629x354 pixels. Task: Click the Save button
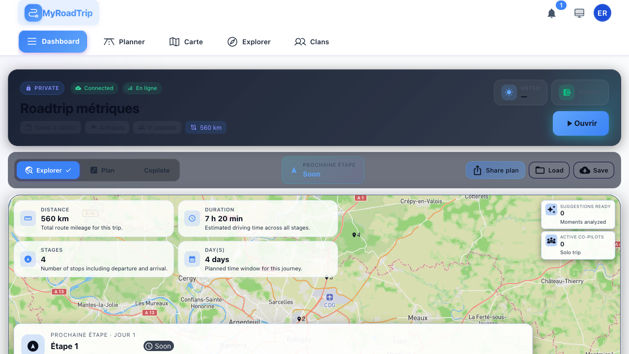pyautogui.click(x=594, y=170)
